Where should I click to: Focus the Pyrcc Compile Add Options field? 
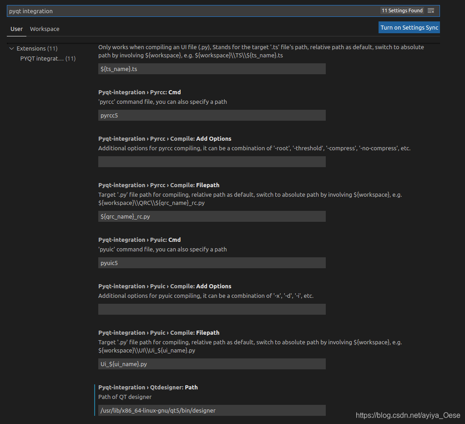tap(212, 162)
